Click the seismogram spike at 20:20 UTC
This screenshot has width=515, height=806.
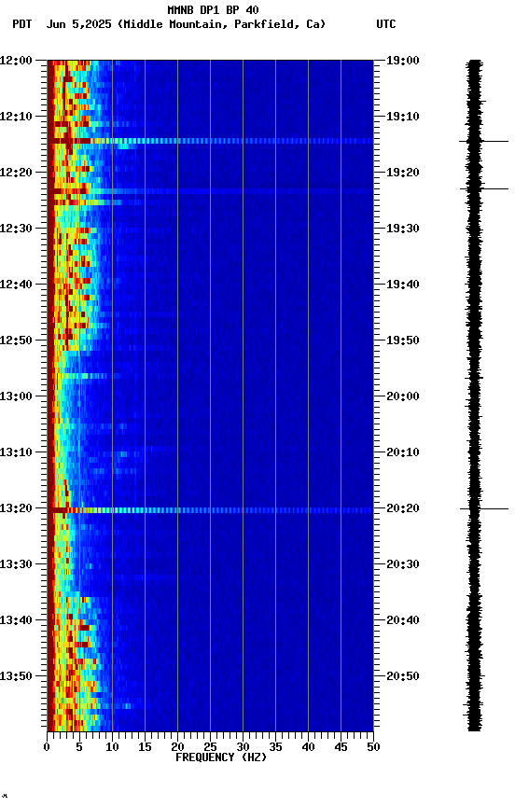tap(483, 509)
